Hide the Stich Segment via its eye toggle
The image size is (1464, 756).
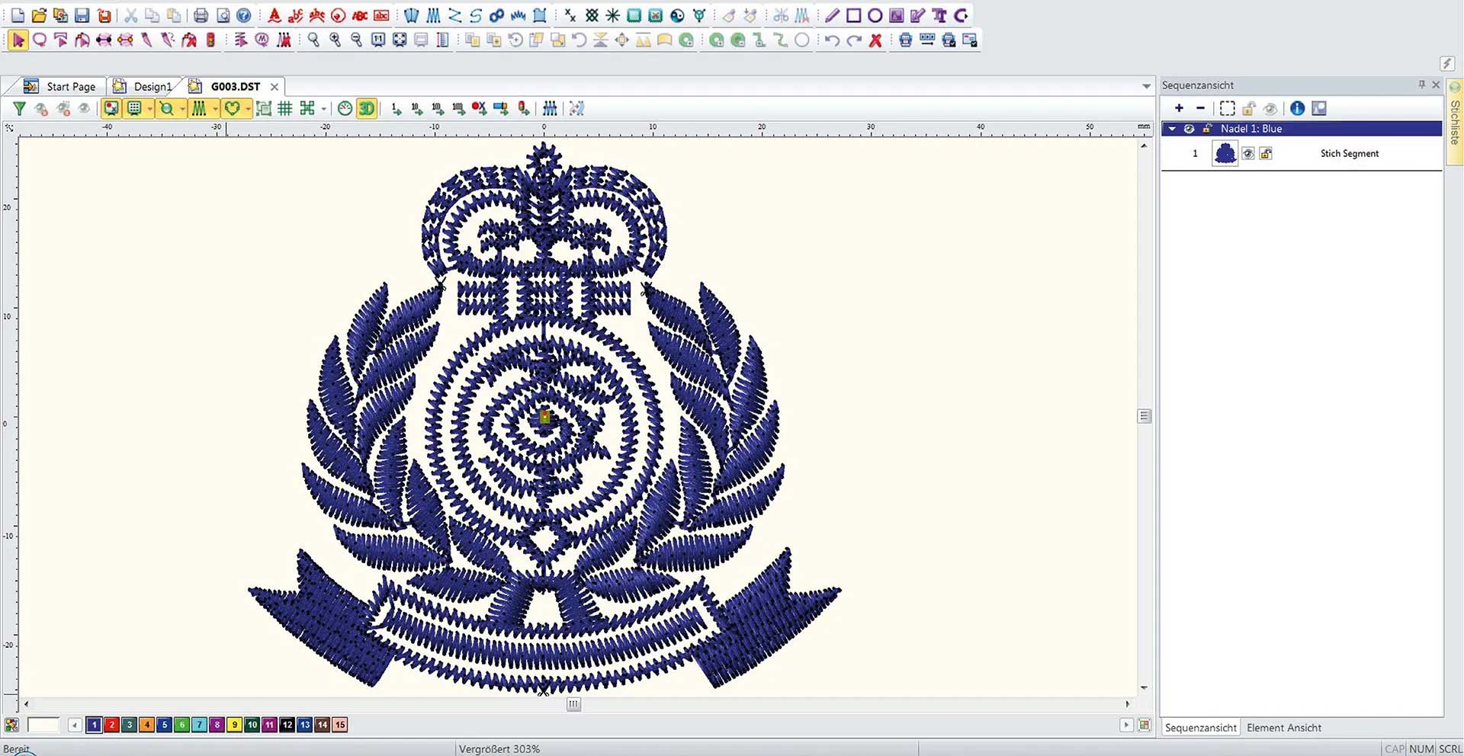1248,154
